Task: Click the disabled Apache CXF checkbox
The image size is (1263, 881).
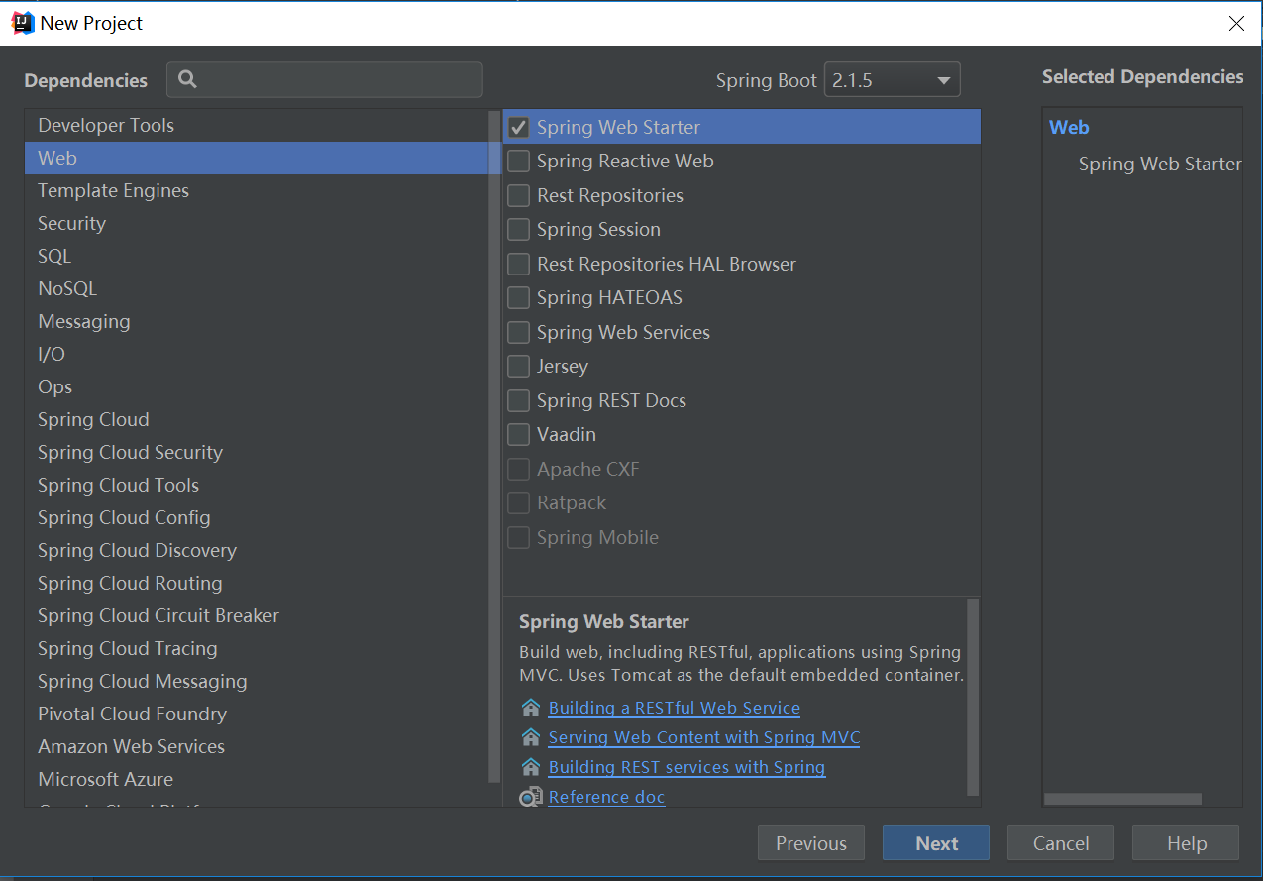Action: [518, 469]
